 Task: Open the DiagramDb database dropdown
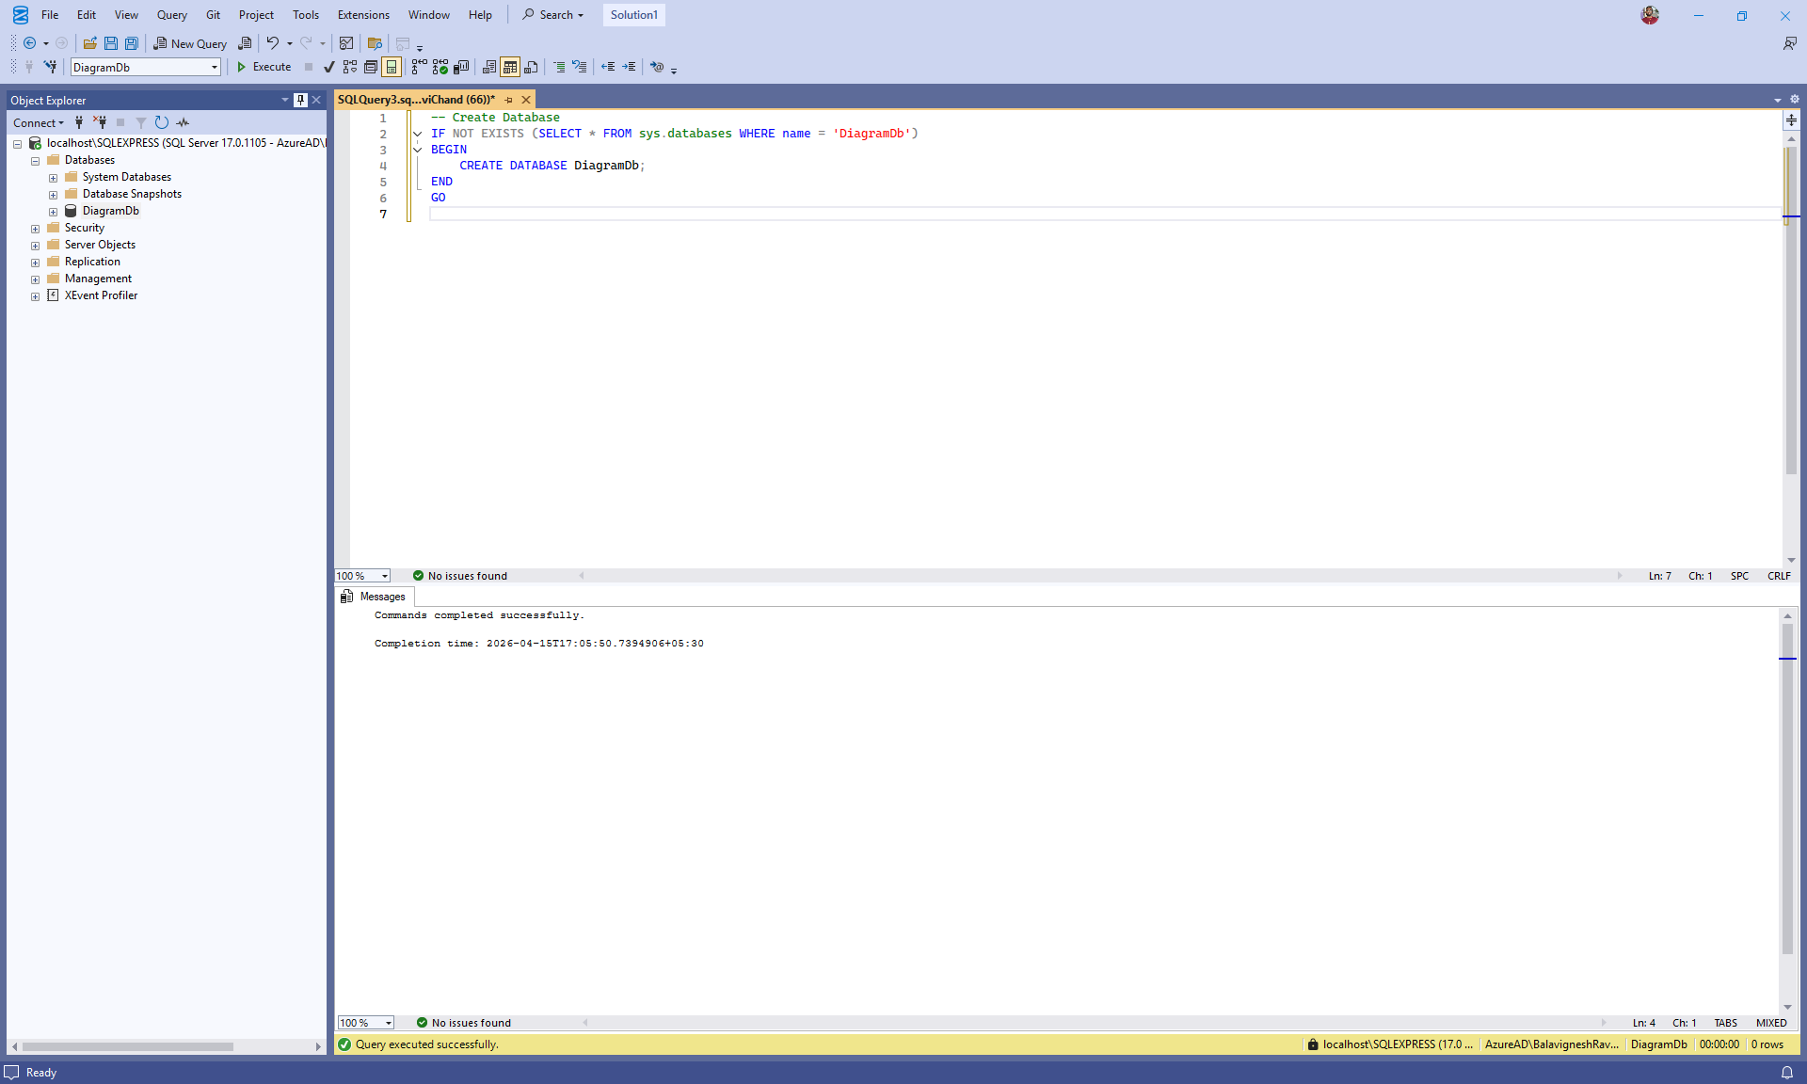215,68
